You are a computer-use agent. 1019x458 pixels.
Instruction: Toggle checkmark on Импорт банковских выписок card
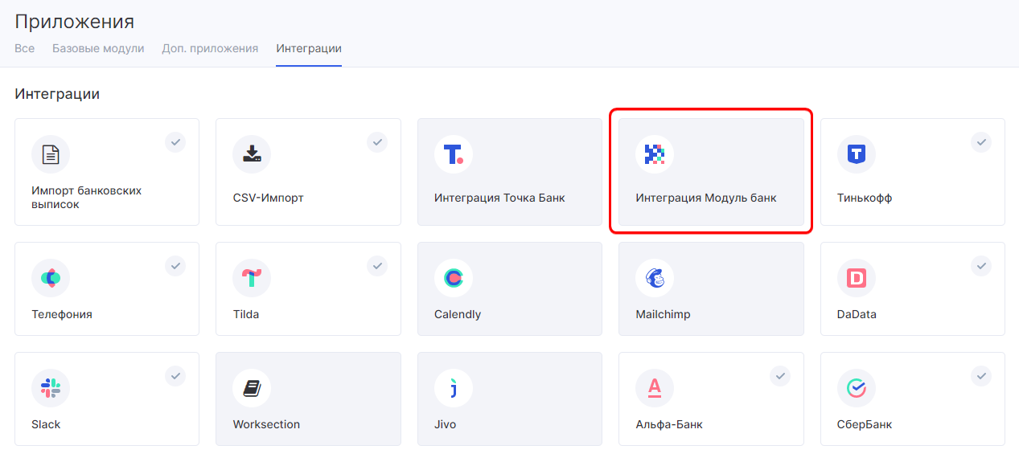[x=176, y=142]
